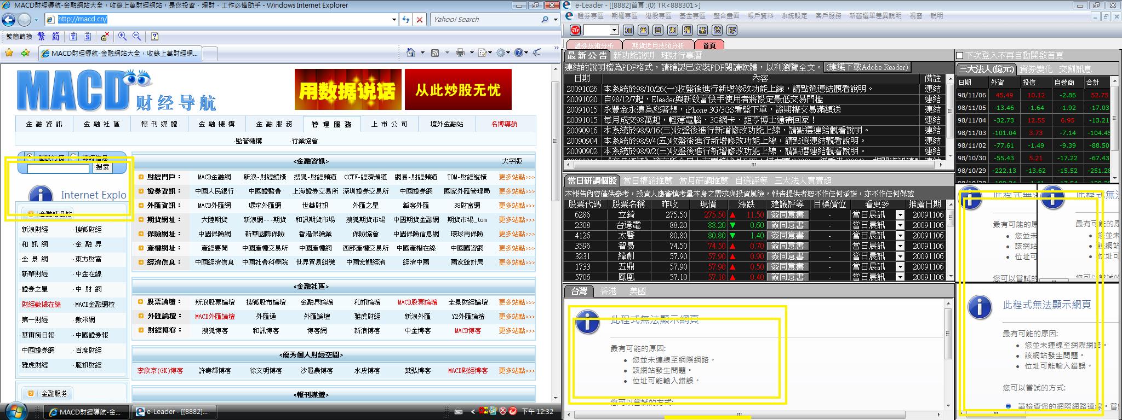Open Windows Start orb
1122x420 pixels.
tap(15, 410)
